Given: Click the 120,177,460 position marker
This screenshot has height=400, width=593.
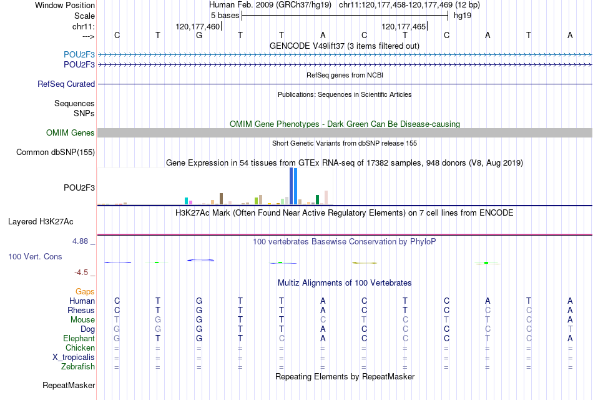Looking at the screenshot, I should [197, 26].
